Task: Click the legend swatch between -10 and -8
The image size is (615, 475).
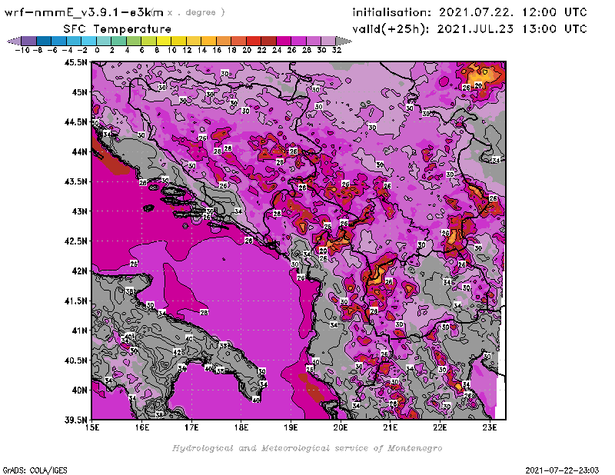Action: pyautogui.click(x=29, y=41)
